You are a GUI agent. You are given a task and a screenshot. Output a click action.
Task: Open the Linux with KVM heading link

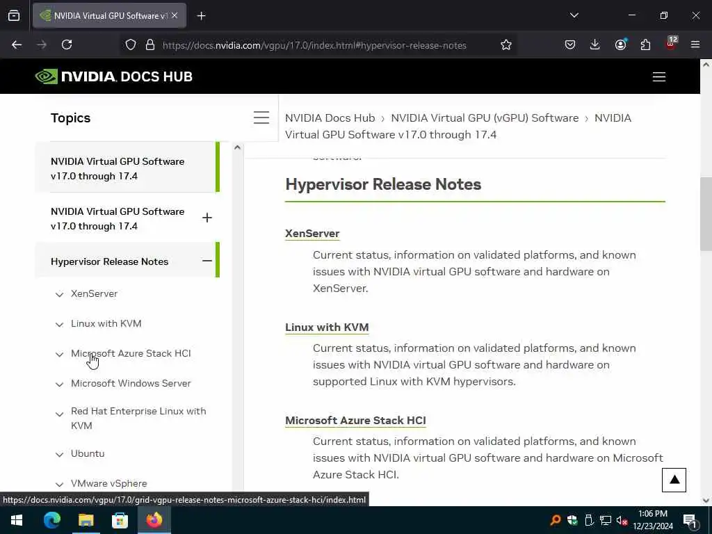(327, 327)
